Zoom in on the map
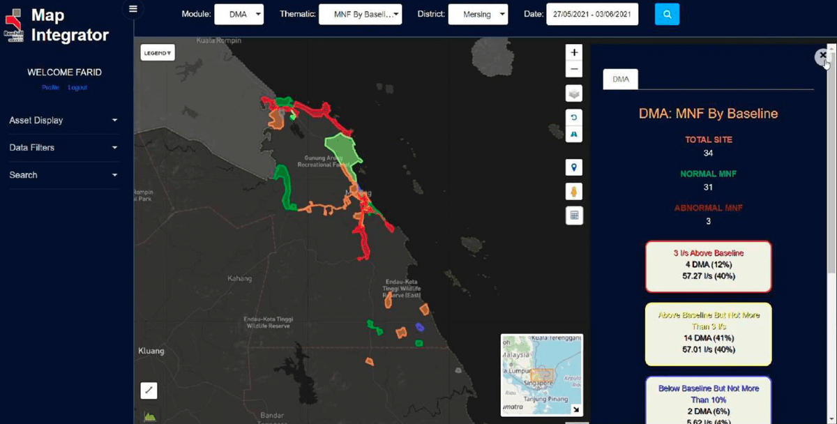This screenshot has height=424, width=837. click(573, 52)
